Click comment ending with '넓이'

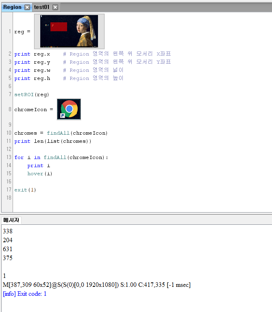click(x=93, y=70)
